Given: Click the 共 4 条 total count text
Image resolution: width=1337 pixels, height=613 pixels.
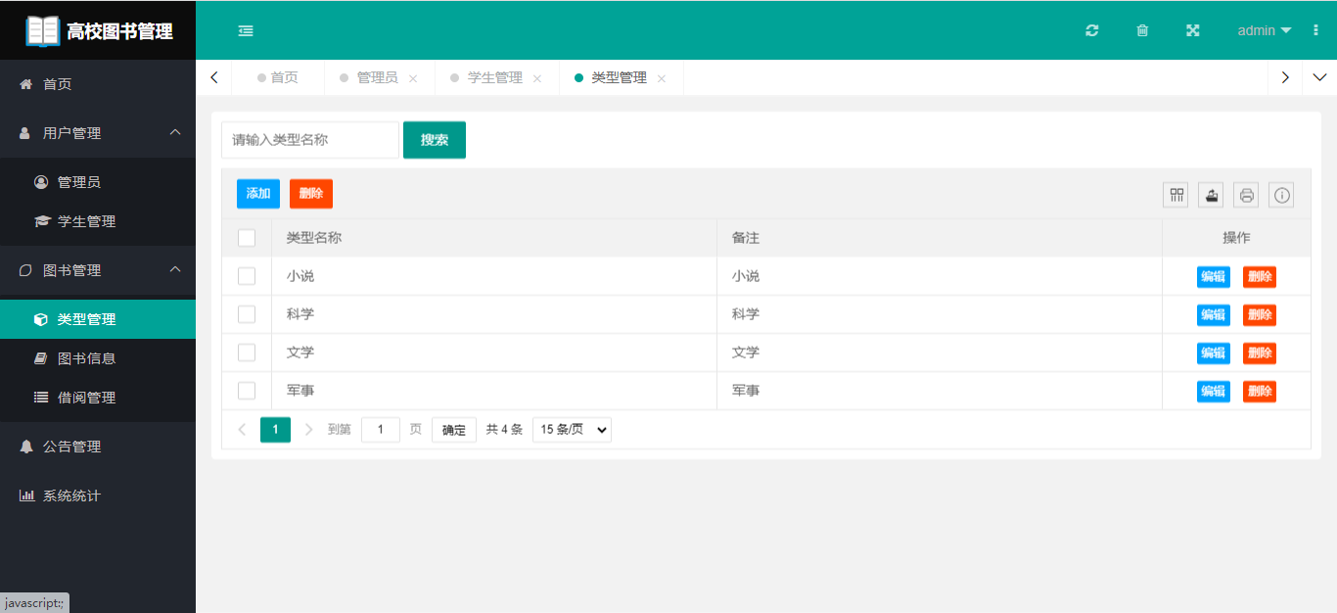Looking at the screenshot, I should [x=505, y=430].
